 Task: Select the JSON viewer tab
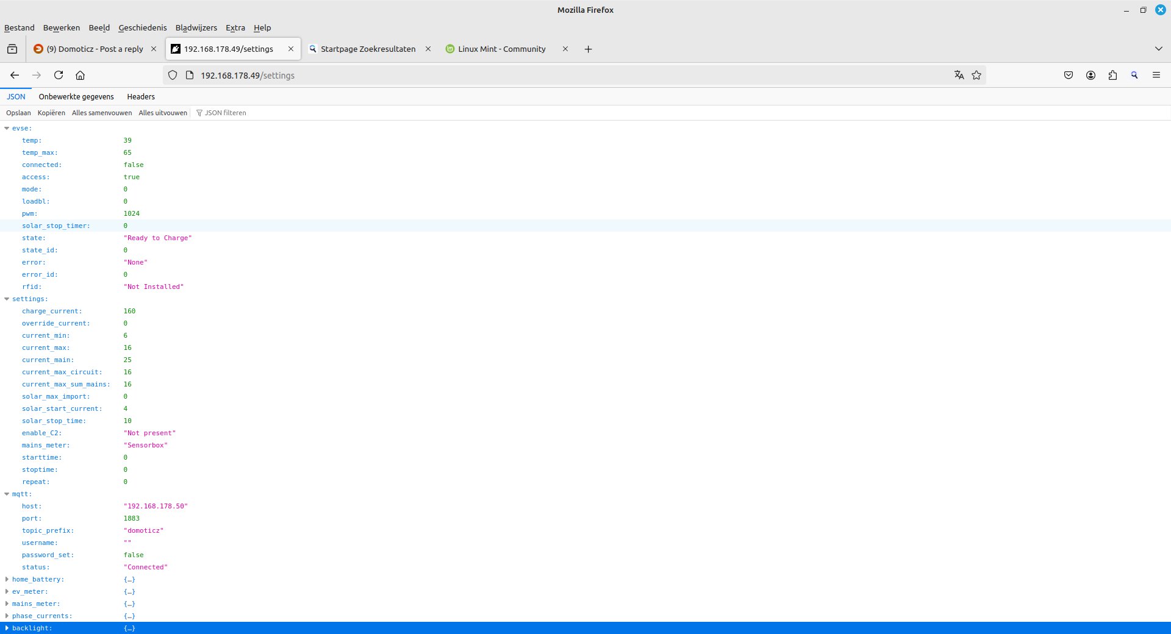(16, 96)
